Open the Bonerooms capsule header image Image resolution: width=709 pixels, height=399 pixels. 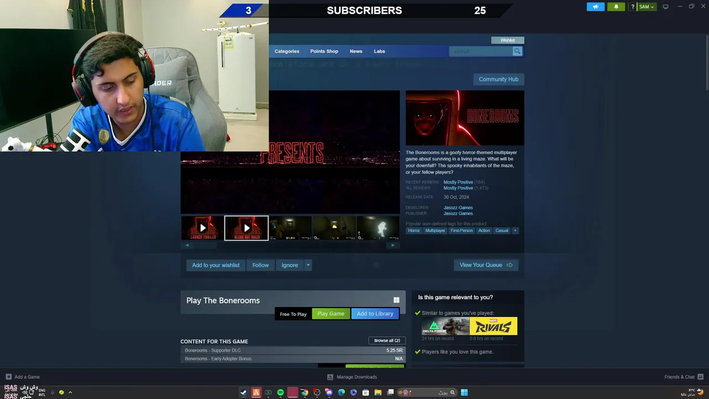(x=465, y=117)
